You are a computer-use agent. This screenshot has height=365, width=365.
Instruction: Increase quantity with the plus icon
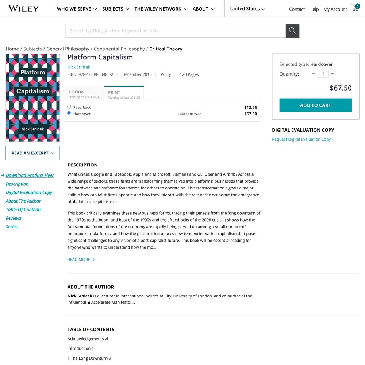[x=333, y=74]
